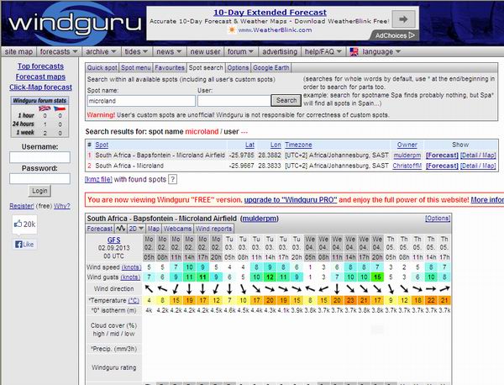Switch to the Spot menu tab
Viewport: 504px width, 385px height.
tap(135, 68)
